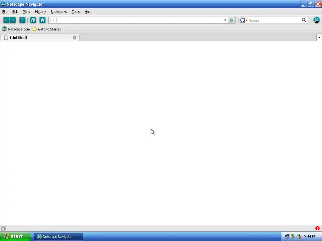Open the History menu

click(x=40, y=12)
